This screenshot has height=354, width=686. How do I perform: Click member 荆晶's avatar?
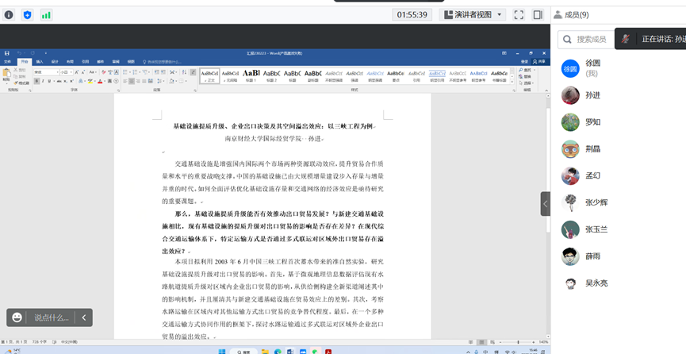[x=570, y=149]
